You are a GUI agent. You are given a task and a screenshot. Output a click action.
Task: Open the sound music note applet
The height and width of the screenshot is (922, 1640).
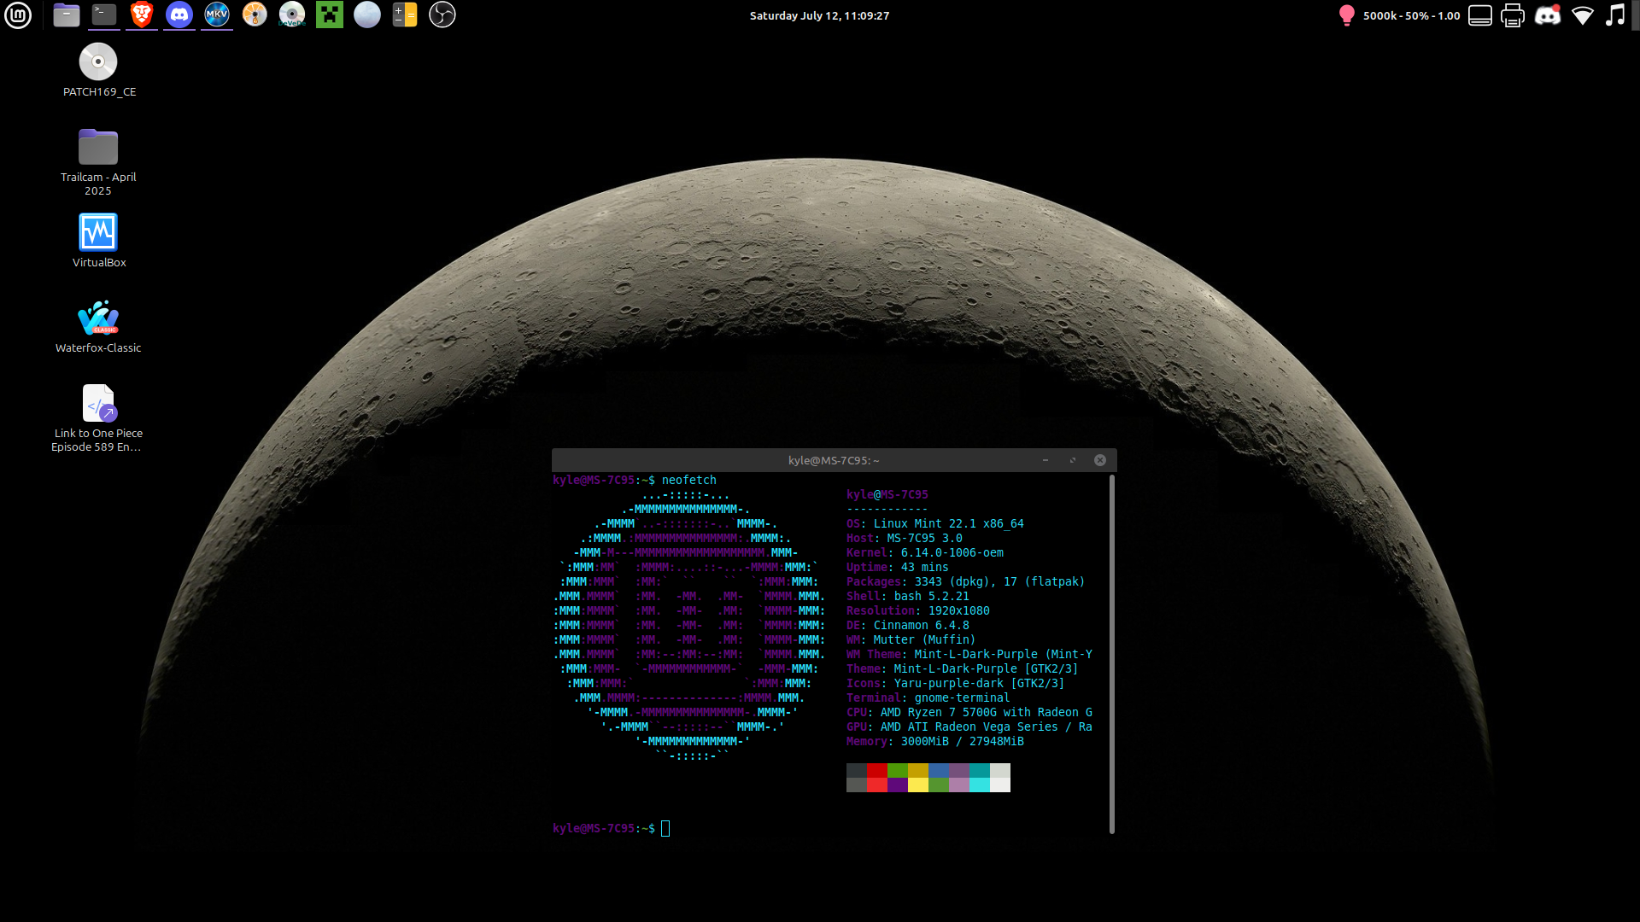pos(1615,15)
